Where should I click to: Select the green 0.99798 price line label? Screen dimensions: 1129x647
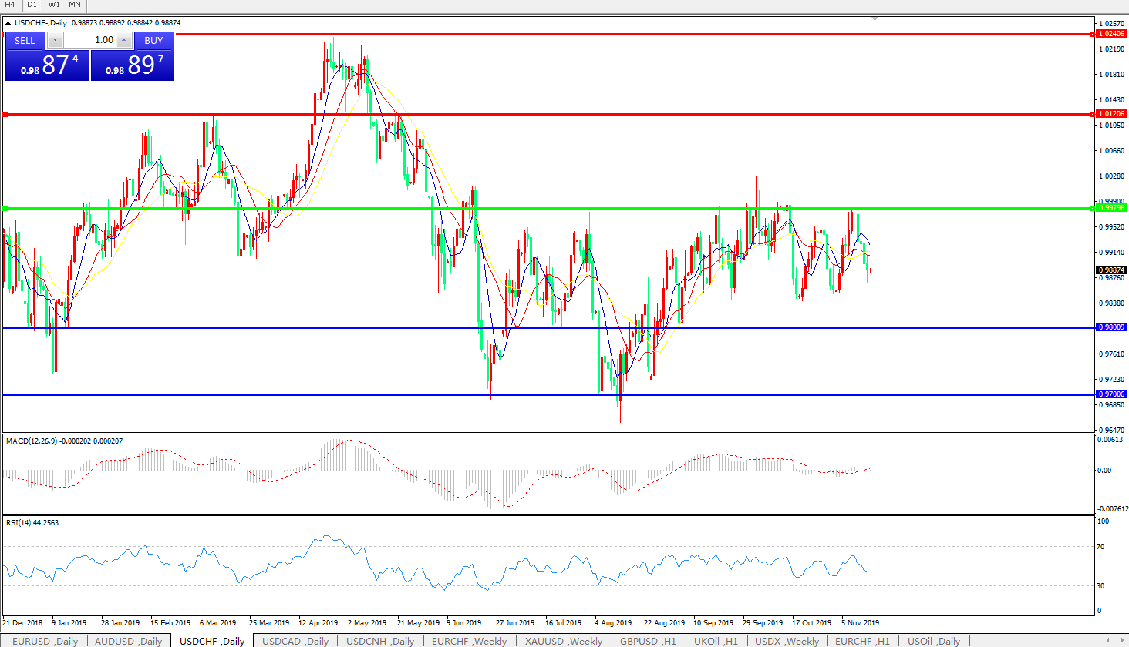(x=1111, y=208)
